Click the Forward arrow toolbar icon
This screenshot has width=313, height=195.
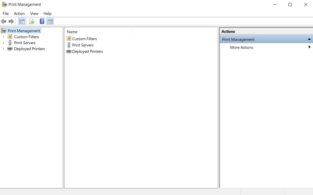coord(11,21)
